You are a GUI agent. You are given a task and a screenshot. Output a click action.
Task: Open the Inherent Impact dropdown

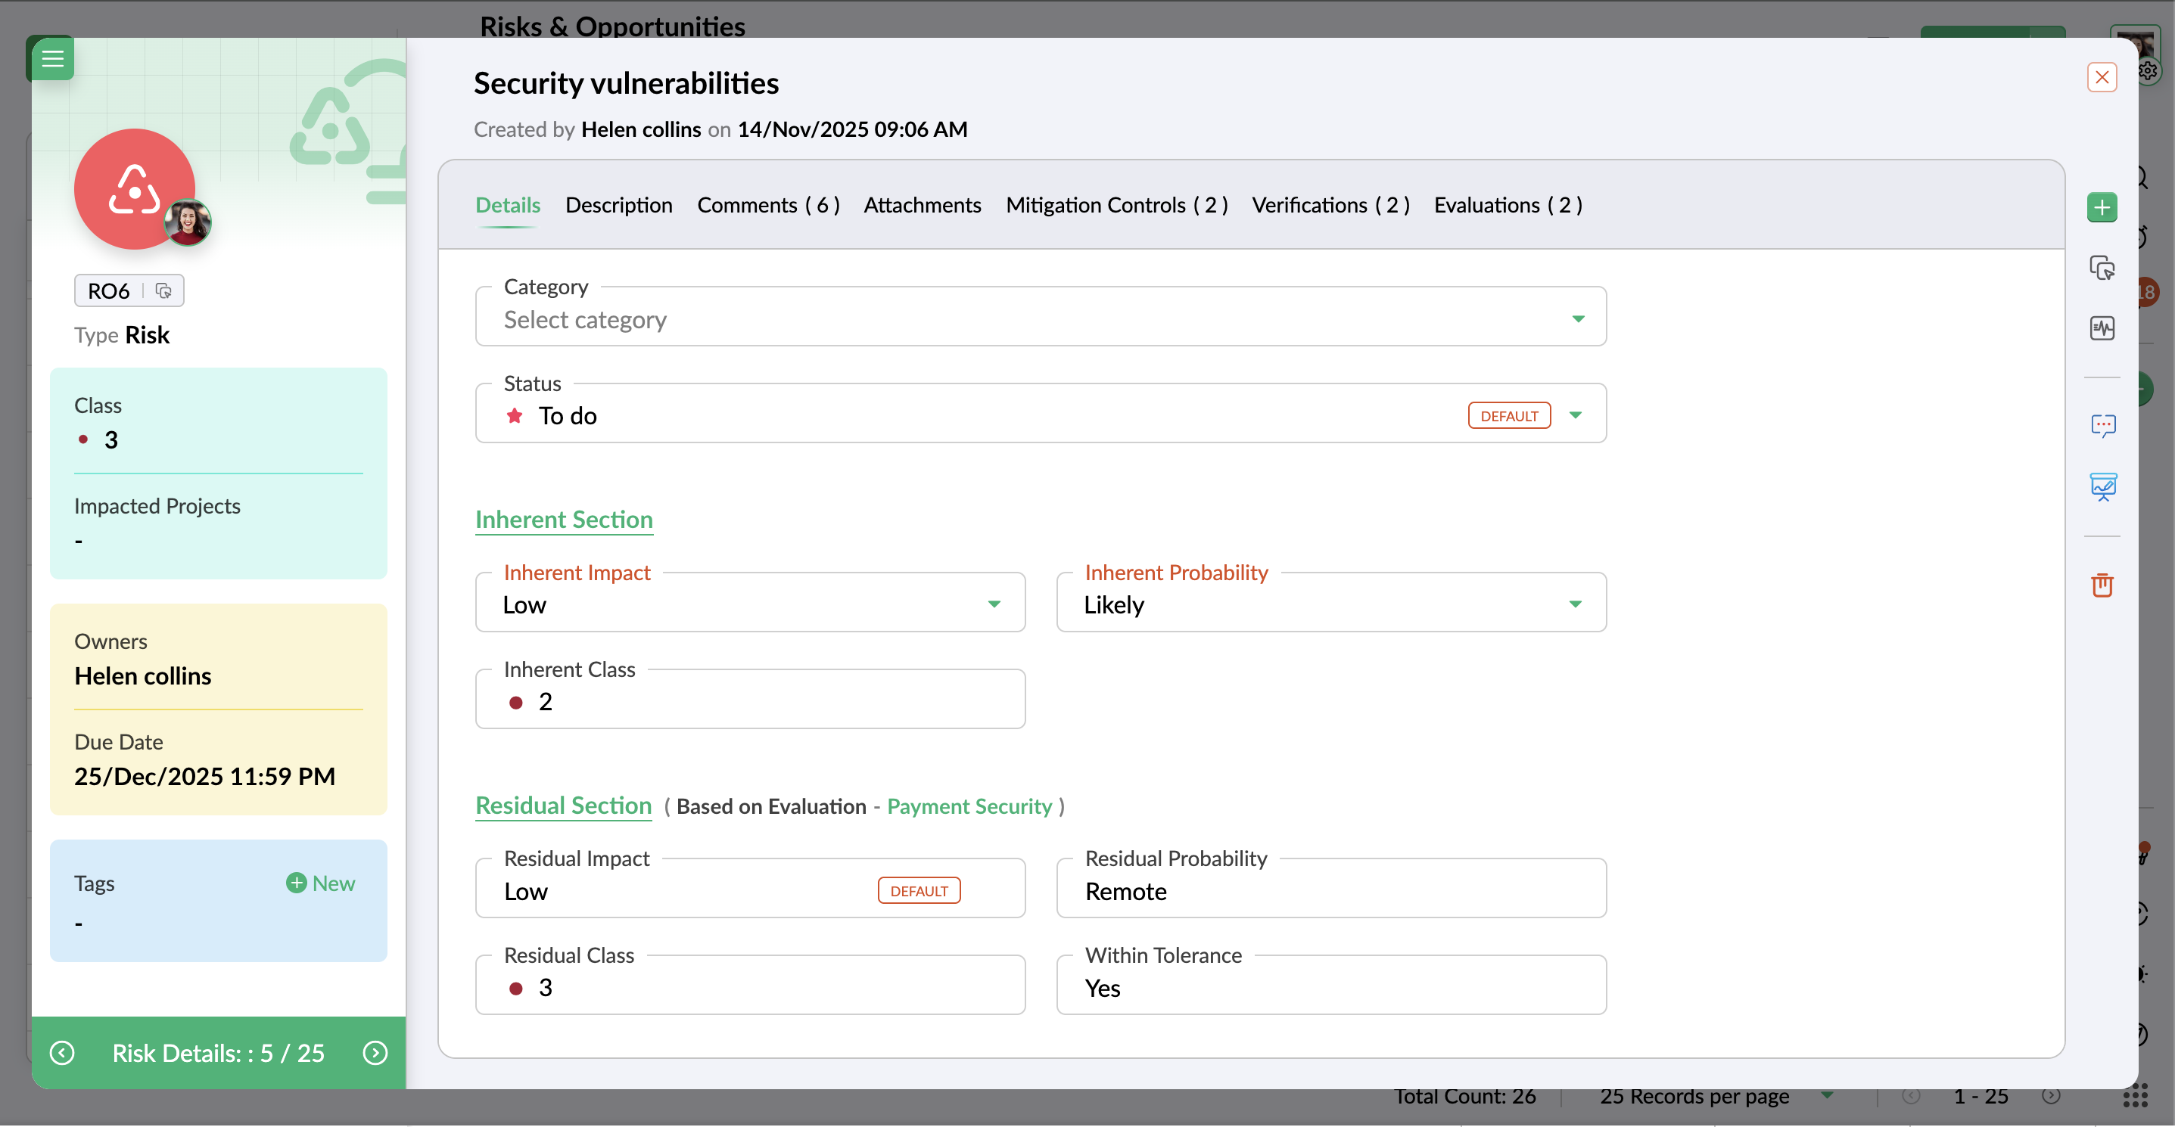point(994,604)
